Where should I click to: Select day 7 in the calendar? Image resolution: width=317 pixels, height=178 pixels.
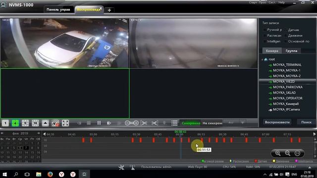pyautogui.click(x=26, y=148)
